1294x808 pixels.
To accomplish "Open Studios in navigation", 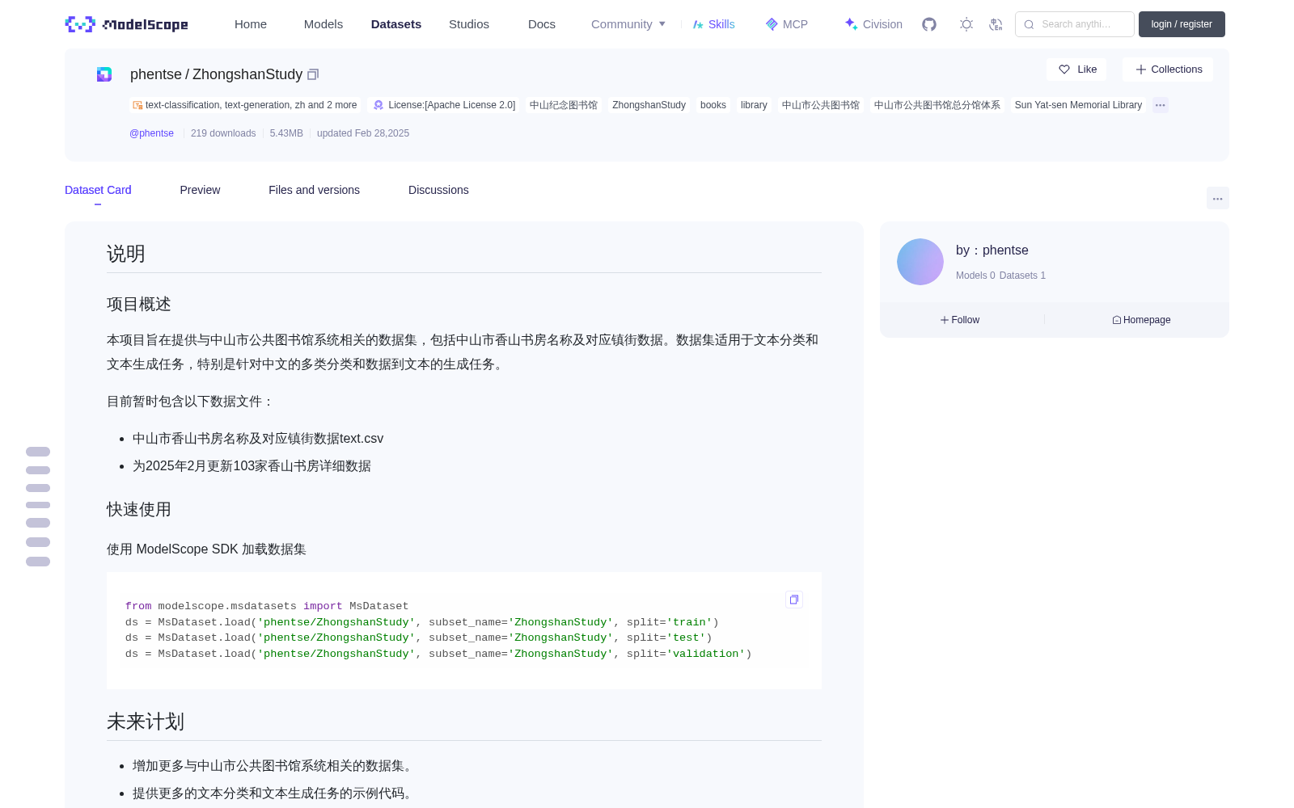I will click(x=469, y=24).
